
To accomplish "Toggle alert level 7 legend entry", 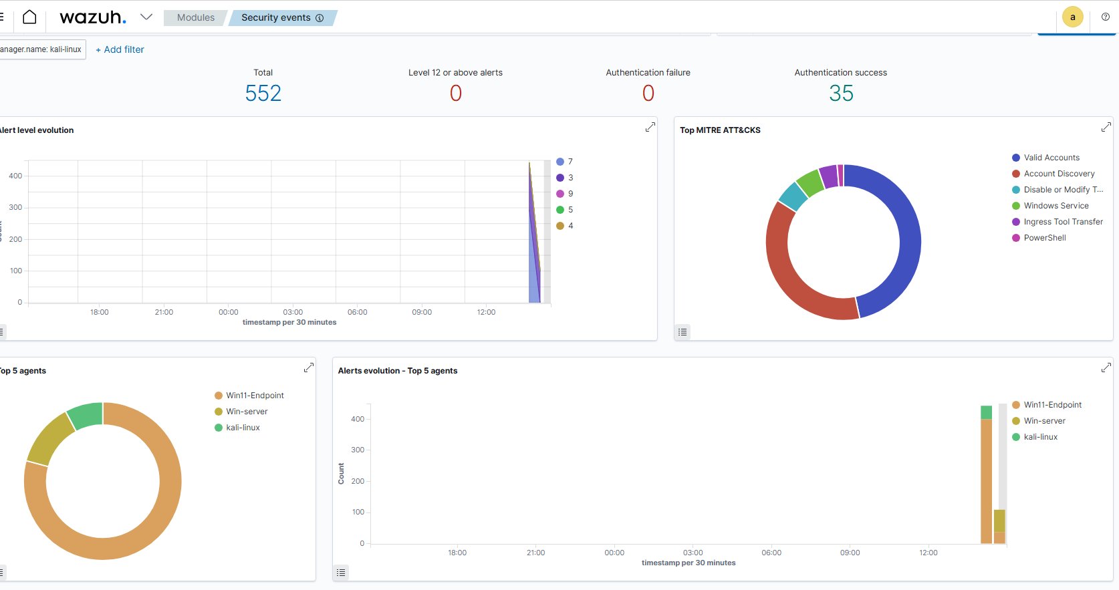I will [x=565, y=162].
